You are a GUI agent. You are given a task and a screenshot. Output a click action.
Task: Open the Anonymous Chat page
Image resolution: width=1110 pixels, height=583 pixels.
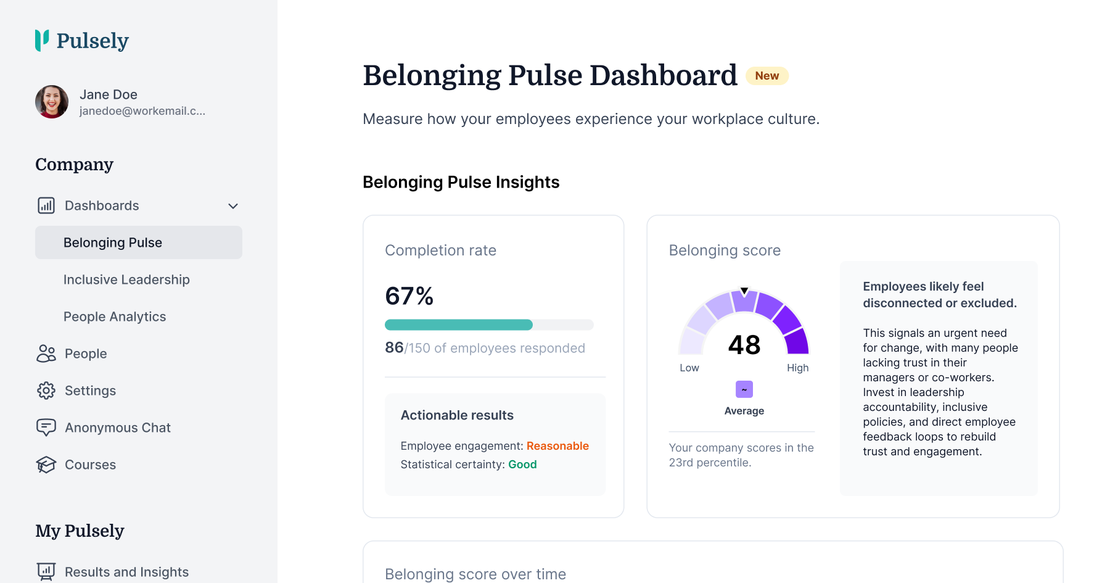point(117,428)
